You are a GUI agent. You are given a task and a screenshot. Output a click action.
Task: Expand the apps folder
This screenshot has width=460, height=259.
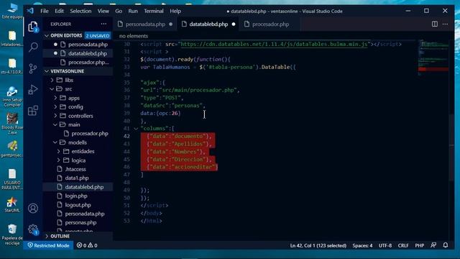point(55,98)
